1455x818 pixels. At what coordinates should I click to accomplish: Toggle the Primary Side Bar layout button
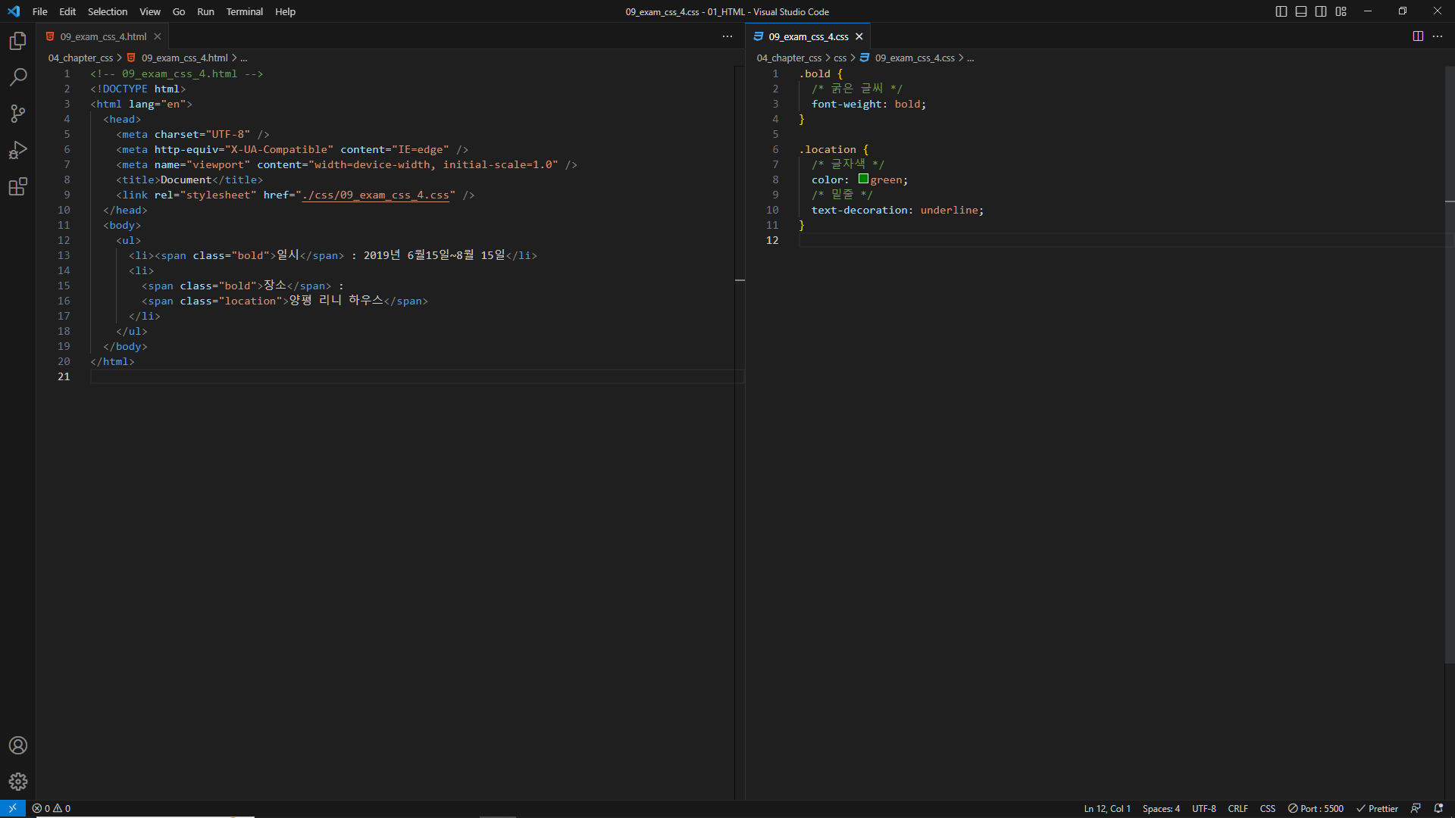click(1281, 11)
